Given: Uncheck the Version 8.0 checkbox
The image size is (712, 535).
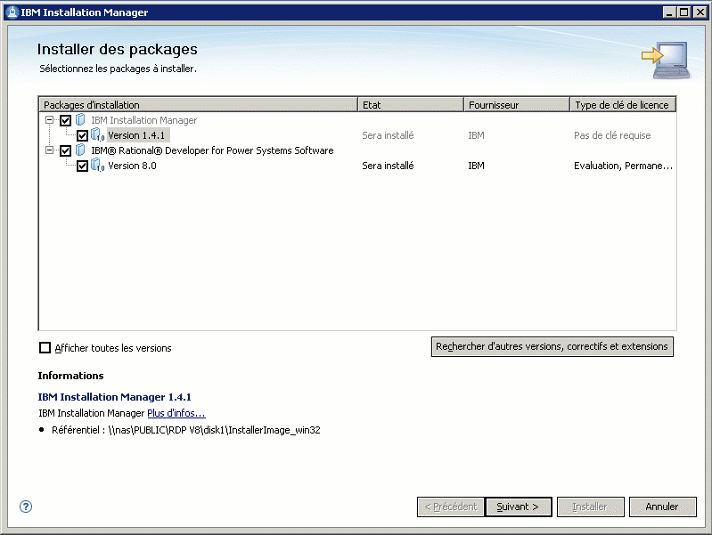Looking at the screenshot, I should pyautogui.click(x=82, y=166).
